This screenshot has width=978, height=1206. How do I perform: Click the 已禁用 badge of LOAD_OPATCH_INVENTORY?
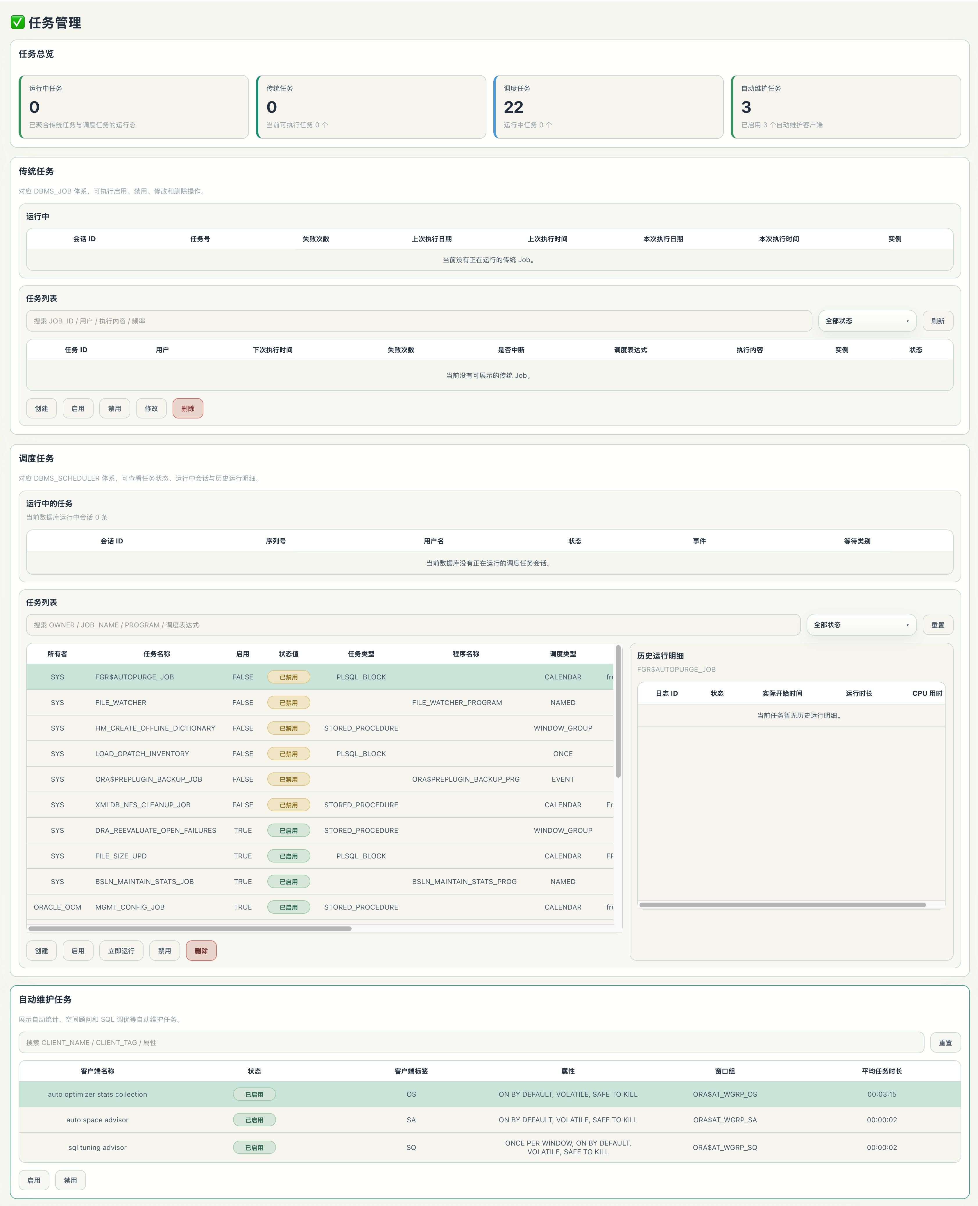pos(289,754)
